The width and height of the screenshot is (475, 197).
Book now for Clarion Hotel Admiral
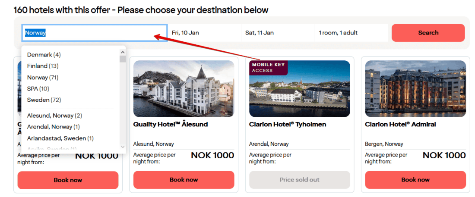point(415,180)
